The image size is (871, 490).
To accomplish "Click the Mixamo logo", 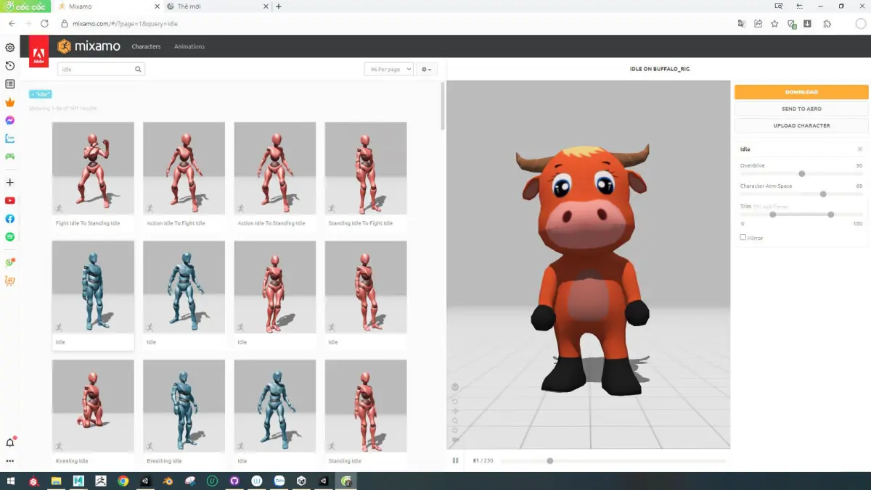I will (90, 46).
